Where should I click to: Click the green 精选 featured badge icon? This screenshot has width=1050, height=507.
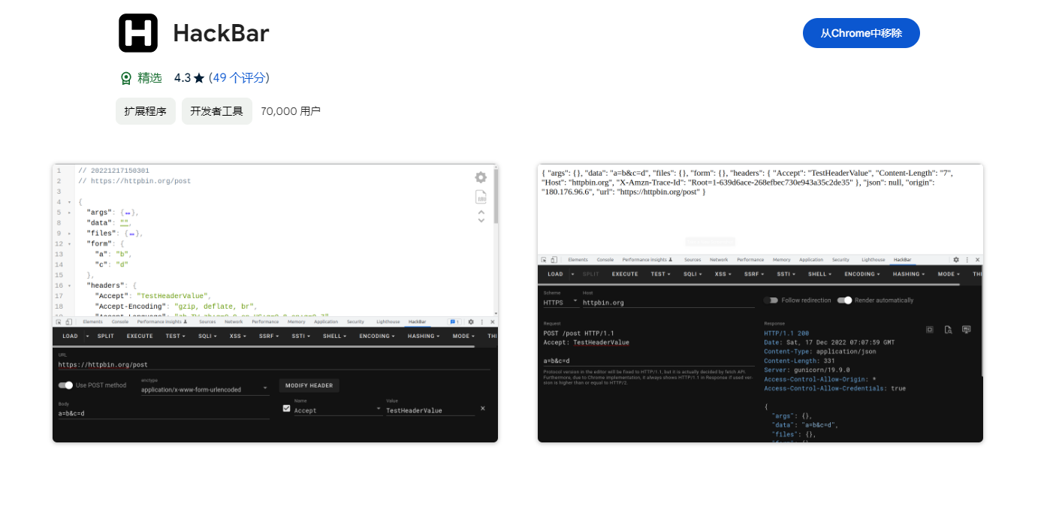tap(126, 78)
